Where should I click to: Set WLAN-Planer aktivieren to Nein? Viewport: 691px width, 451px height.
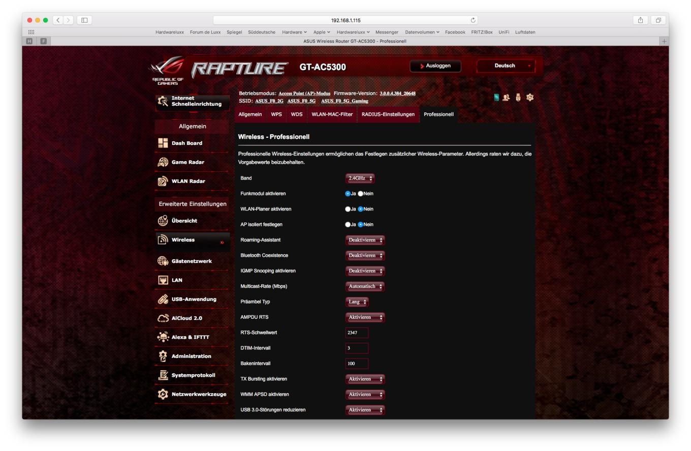(361, 209)
